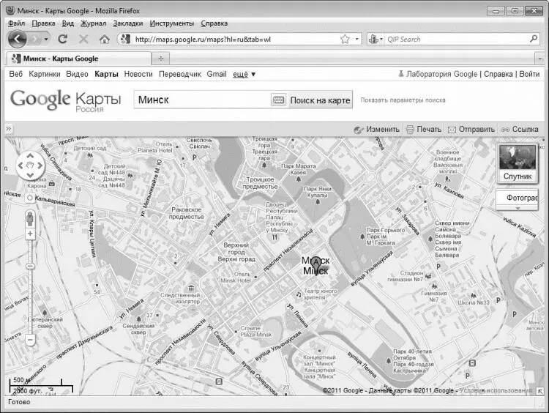Click Показать параметры поиска link
The width and height of the screenshot is (549, 413).
point(403,100)
